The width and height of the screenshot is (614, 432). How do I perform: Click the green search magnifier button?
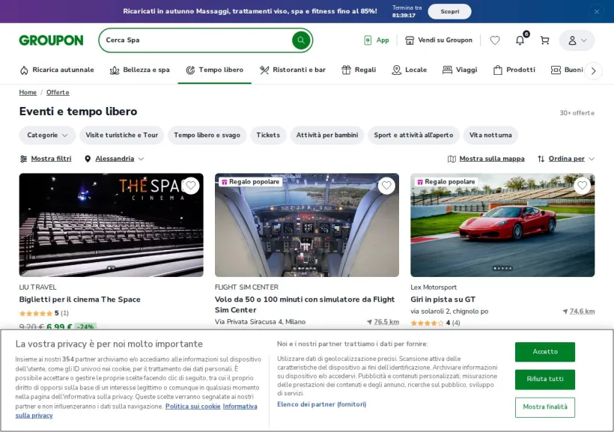tap(301, 40)
